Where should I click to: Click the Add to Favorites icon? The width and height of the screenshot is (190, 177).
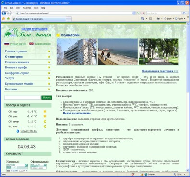pyautogui.click(x=8, y=19)
